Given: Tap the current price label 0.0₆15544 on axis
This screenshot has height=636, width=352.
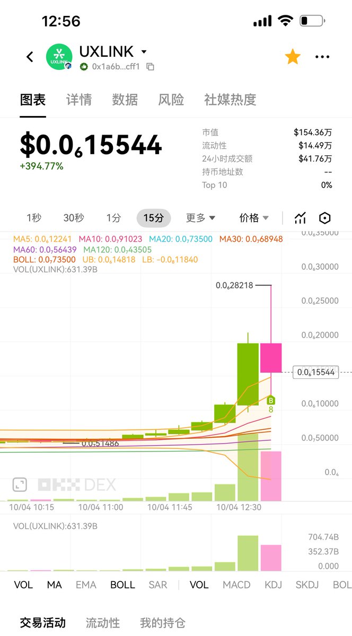Looking at the screenshot, I should (x=316, y=373).
